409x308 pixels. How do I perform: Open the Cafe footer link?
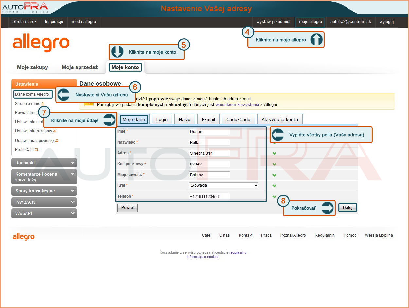pos(206,235)
